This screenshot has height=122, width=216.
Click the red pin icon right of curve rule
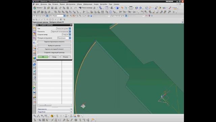[149, 16]
